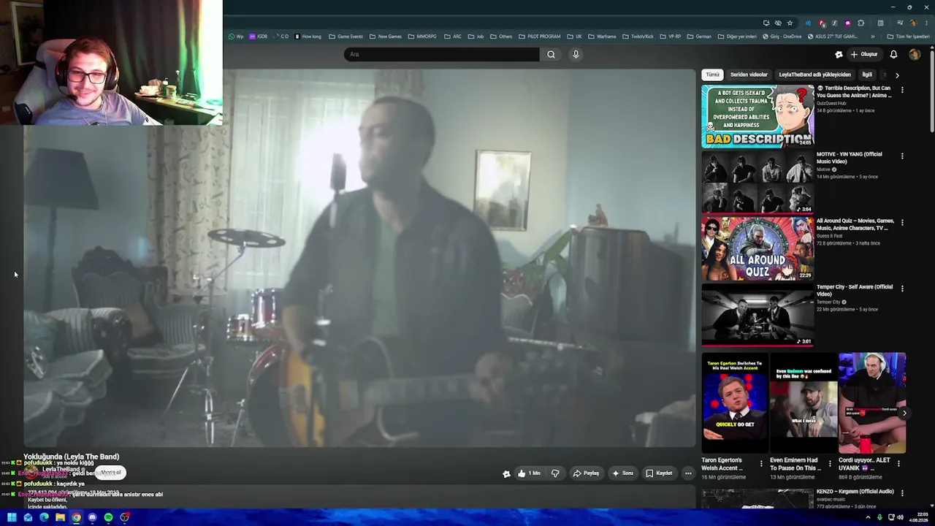The height and width of the screenshot is (526, 935).
Task: Select the 'İlgili' filter chip
Action: pyautogui.click(x=867, y=75)
